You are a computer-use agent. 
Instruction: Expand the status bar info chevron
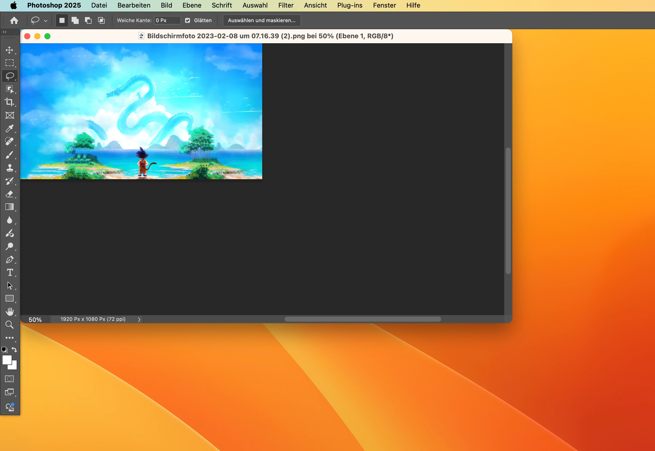pos(139,319)
